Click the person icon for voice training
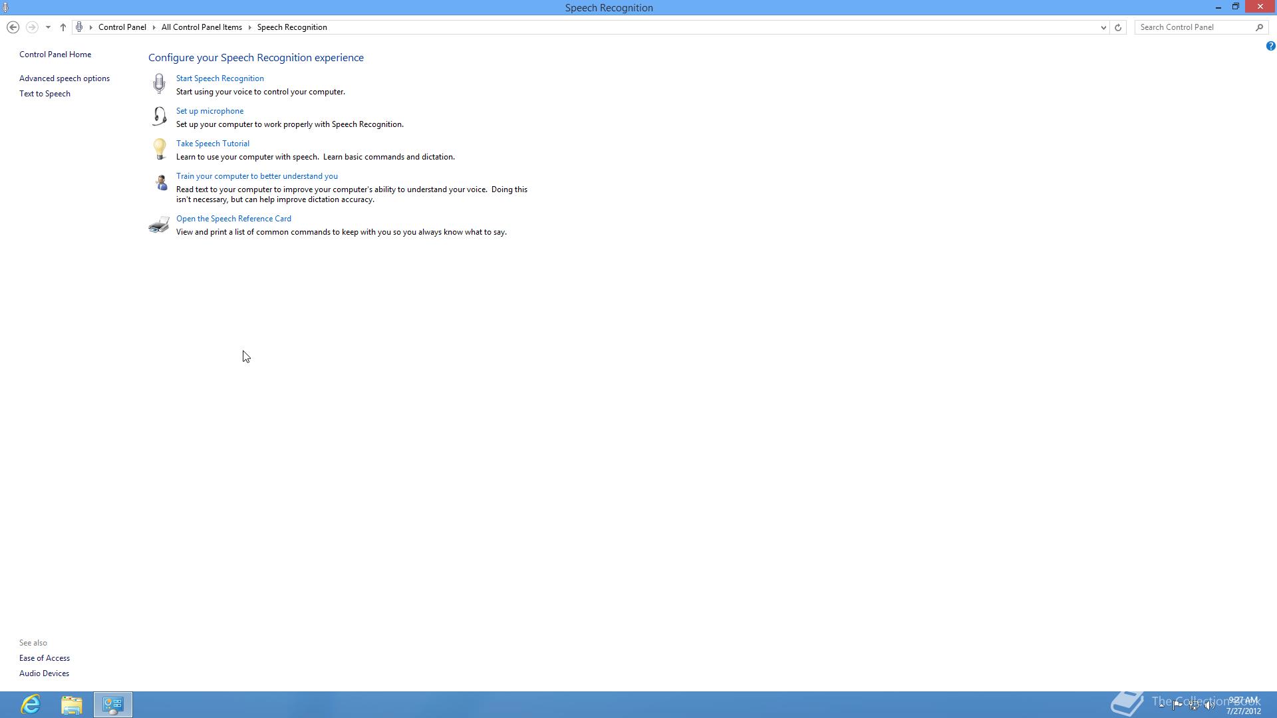Screen dimensions: 1277x718 160,182
